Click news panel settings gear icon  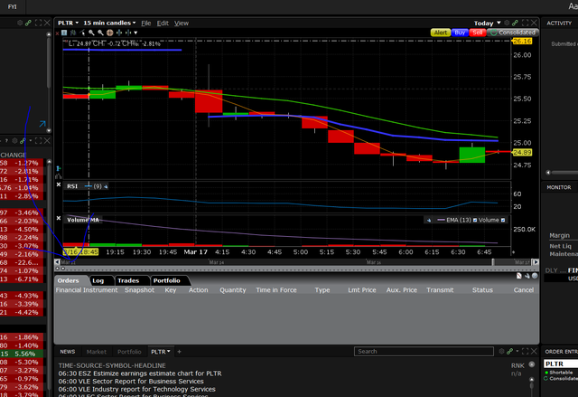[x=501, y=352]
